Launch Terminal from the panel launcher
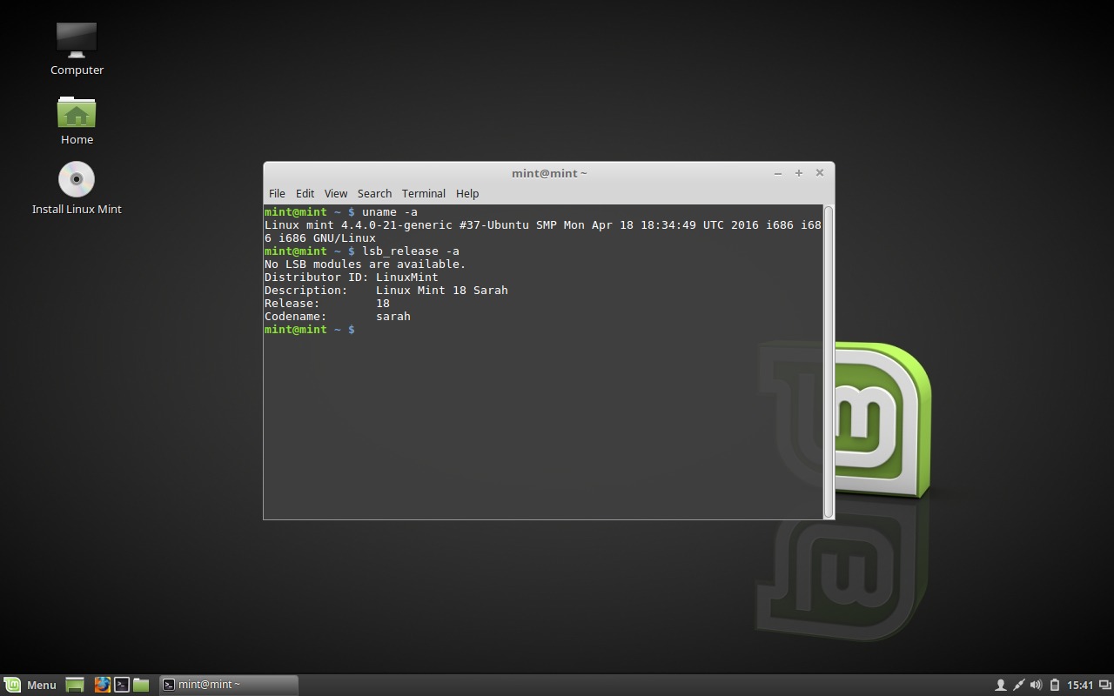Viewport: 1114px width, 696px height. click(122, 685)
